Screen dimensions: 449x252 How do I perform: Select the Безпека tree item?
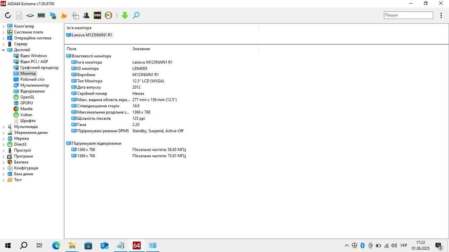pyautogui.click(x=21, y=162)
